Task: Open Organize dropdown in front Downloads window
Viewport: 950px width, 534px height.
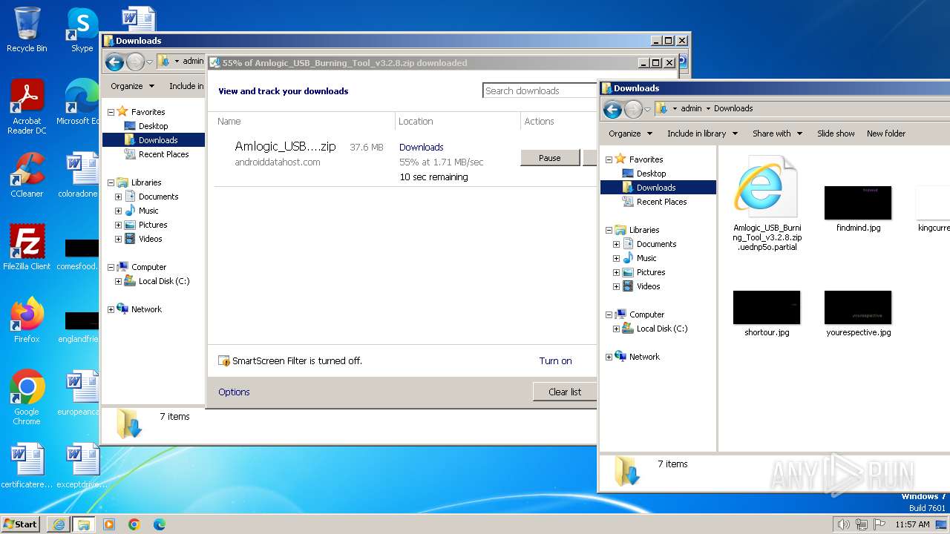Action: coord(630,133)
